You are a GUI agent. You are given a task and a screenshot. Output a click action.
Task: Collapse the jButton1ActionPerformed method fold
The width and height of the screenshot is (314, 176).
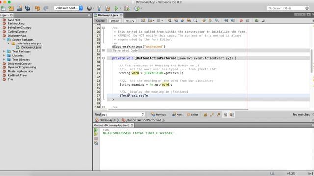pyautogui.click(x=104, y=58)
